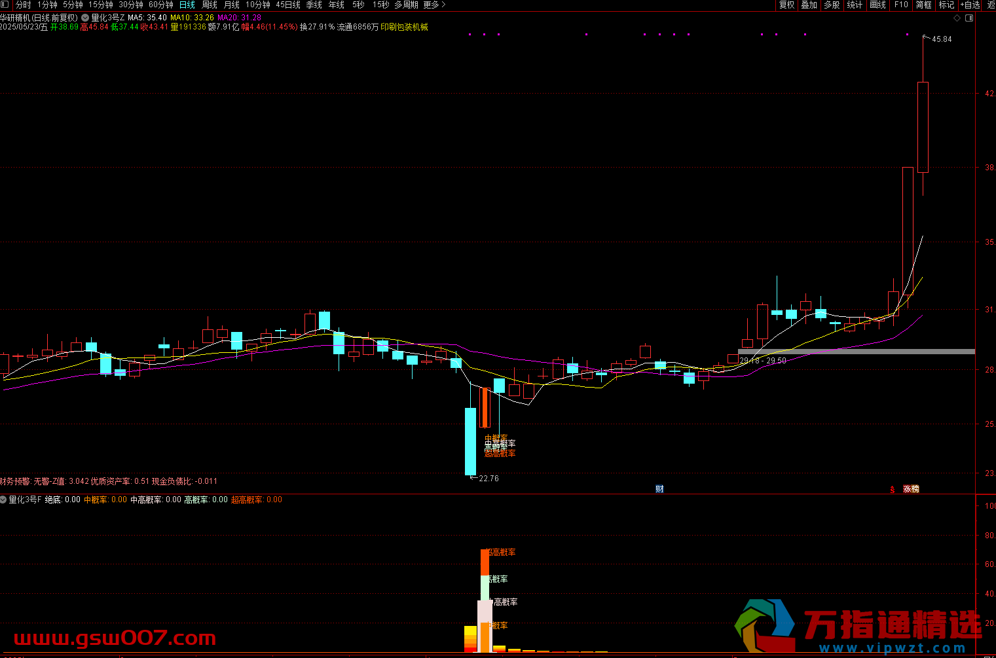Click the 超高概率 label in sub-chart
Image resolution: width=996 pixels, height=658 pixels.
click(500, 553)
